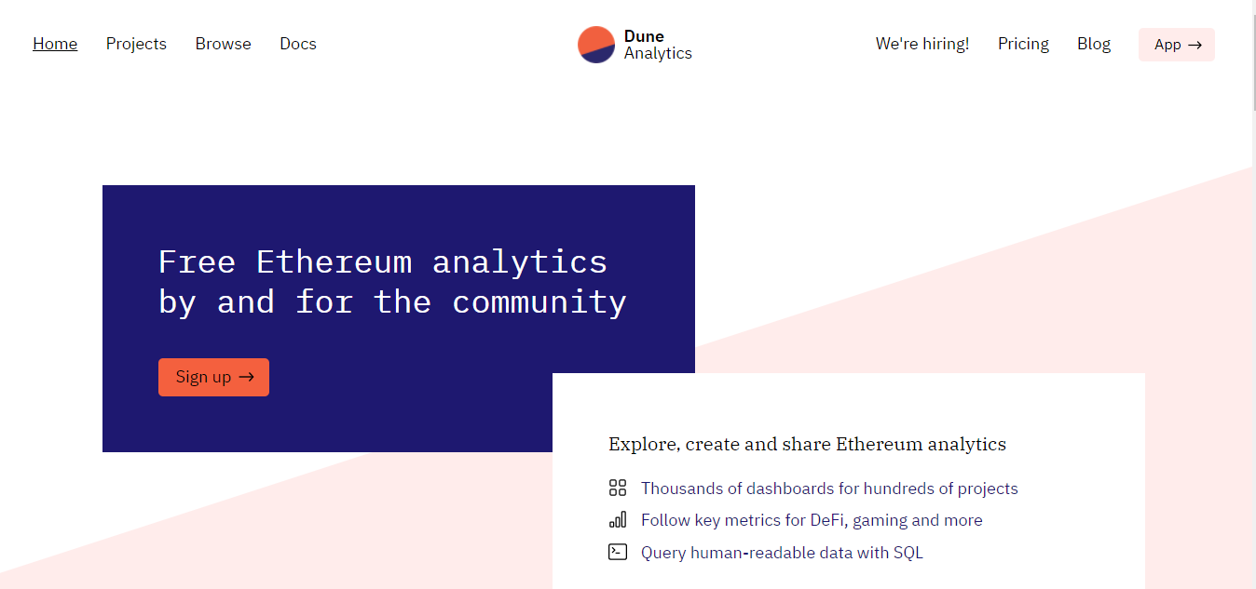This screenshot has height=589, width=1256.
Task: Click the arrow in Sign up button
Action: click(246, 377)
